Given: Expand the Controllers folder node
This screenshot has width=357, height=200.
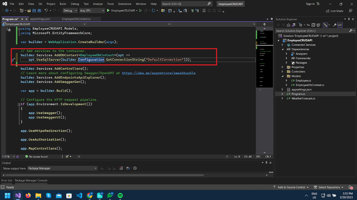Looking at the screenshot, I should pos(282,72).
